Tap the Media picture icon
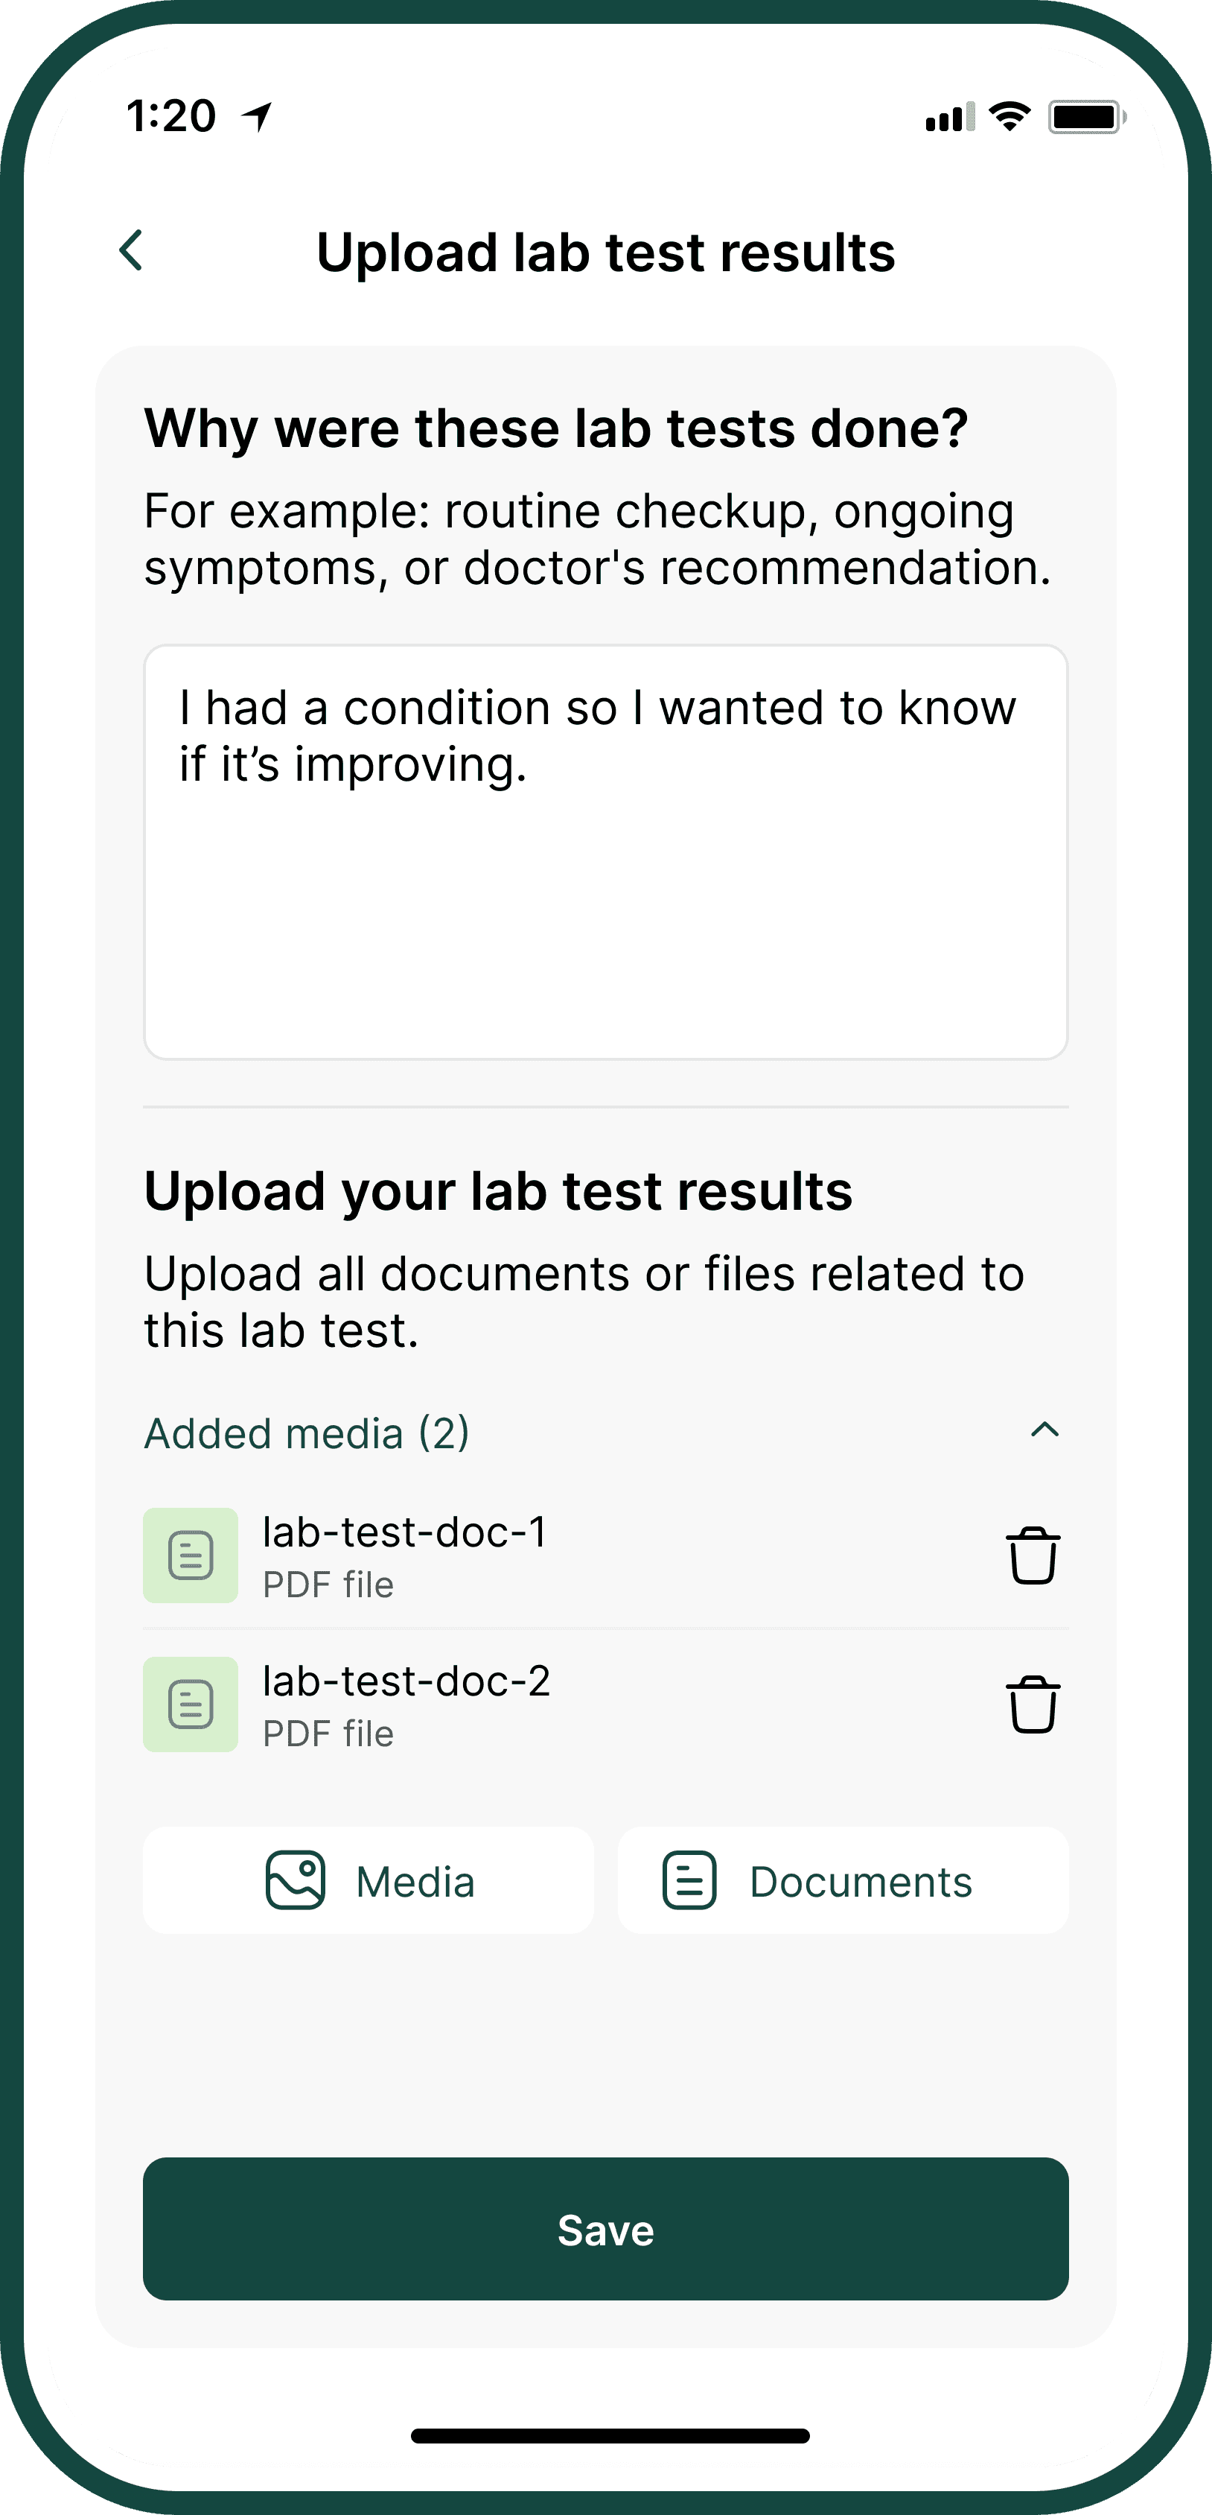 coord(295,1880)
